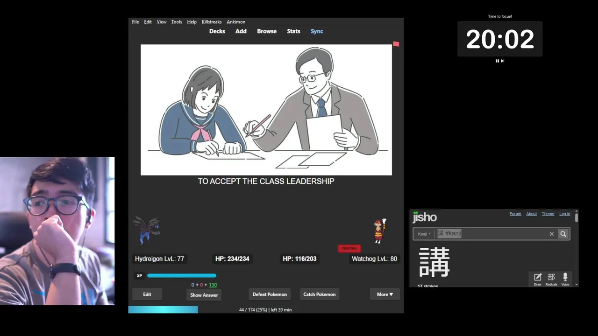The width and height of the screenshot is (598, 336).
Task: Click the Jisho Log in link
Action: (x=565, y=214)
